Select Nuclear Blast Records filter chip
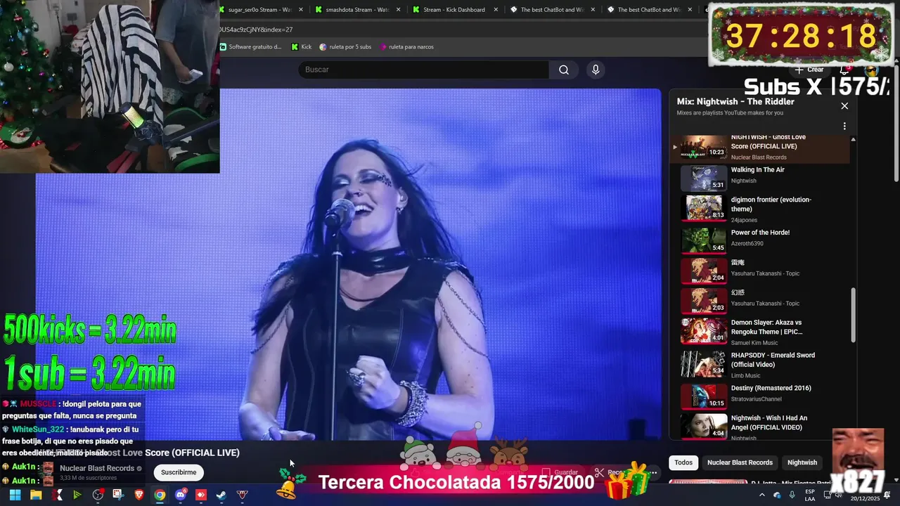The height and width of the screenshot is (506, 900). tap(740, 462)
